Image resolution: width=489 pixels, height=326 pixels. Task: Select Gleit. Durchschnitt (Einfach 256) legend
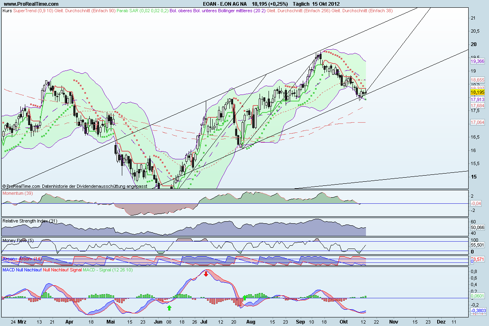point(298,11)
